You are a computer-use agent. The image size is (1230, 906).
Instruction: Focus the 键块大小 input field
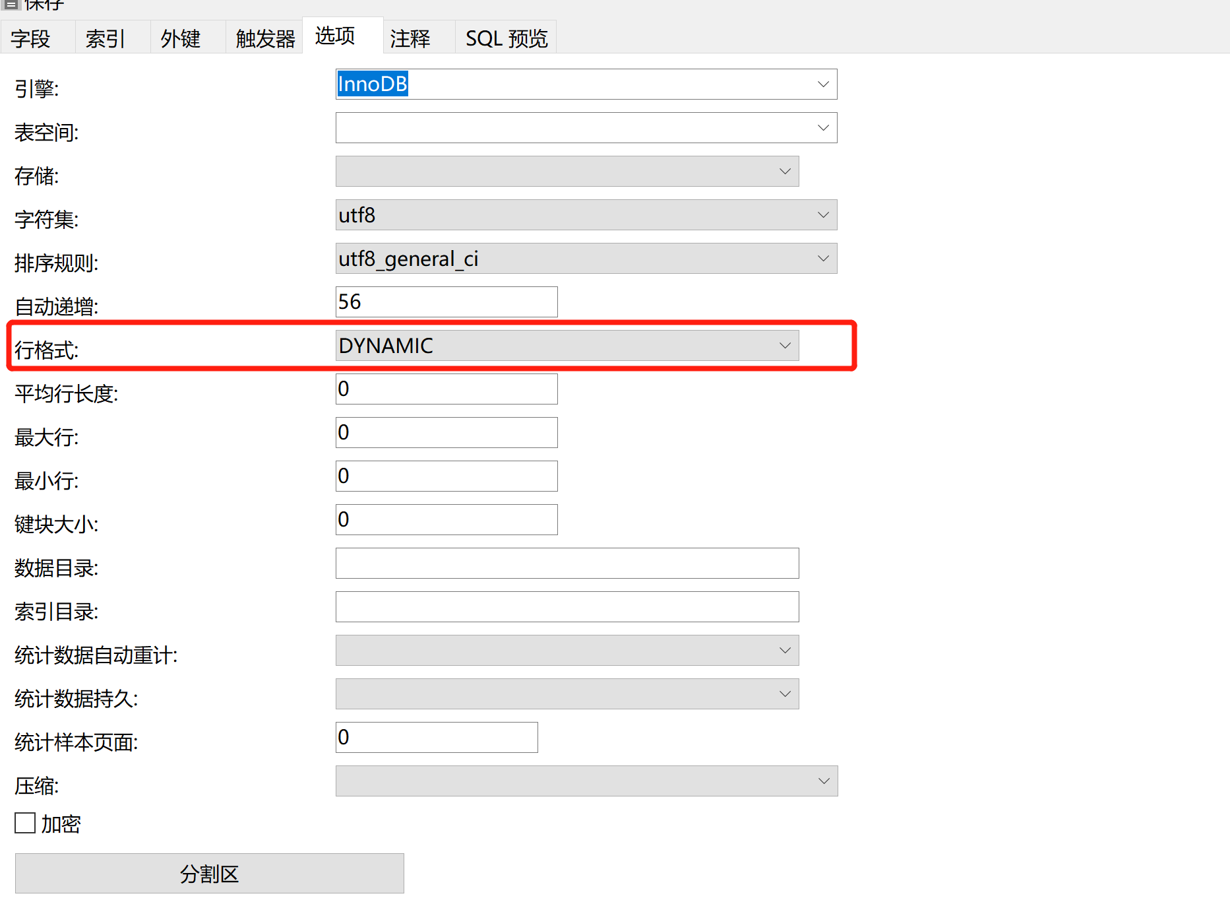[446, 520]
